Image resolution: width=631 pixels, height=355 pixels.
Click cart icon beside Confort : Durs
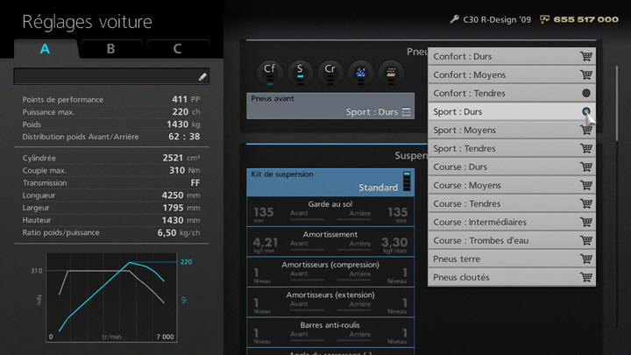pos(585,56)
